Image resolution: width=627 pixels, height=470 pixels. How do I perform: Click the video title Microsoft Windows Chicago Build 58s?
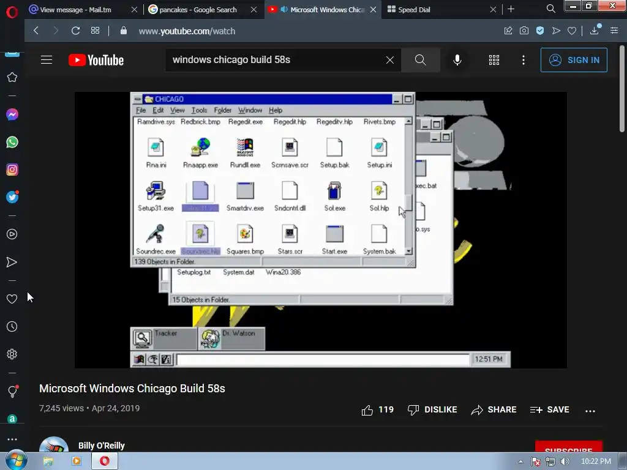[x=132, y=389]
